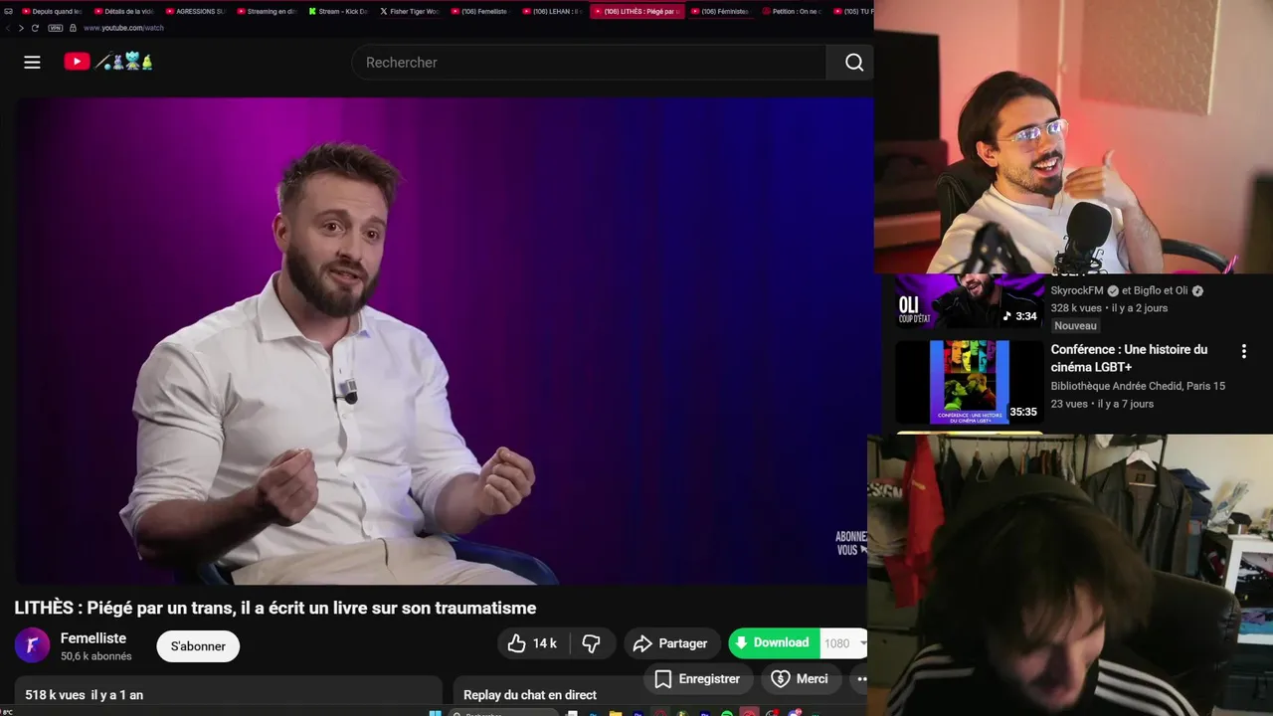The width and height of the screenshot is (1273, 716).
Task: Select the active (106) LITHÈS tab
Action: tap(636, 11)
